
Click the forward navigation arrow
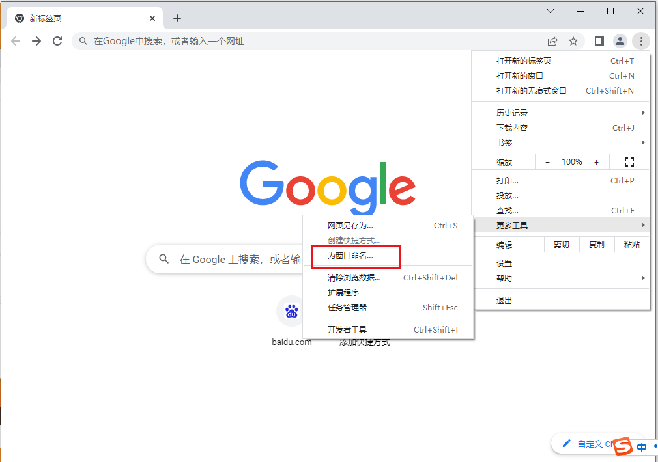pos(36,41)
